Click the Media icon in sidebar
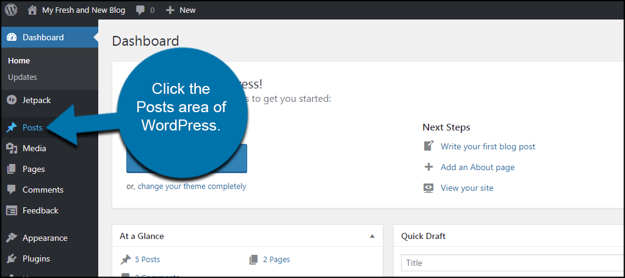Screen dimensions: 625x278 click(x=12, y=149)
